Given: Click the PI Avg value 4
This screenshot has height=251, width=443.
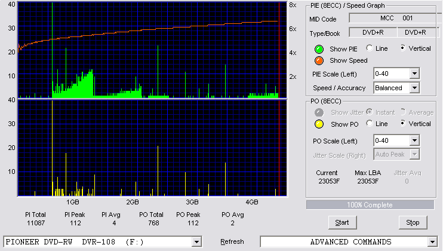Looking at the screenshot, I should pos(114,224).
